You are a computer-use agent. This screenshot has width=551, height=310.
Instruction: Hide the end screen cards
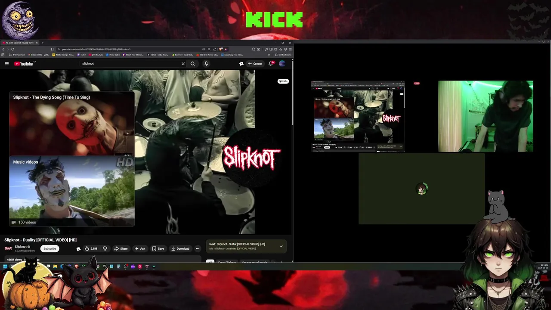click(283, 81)
